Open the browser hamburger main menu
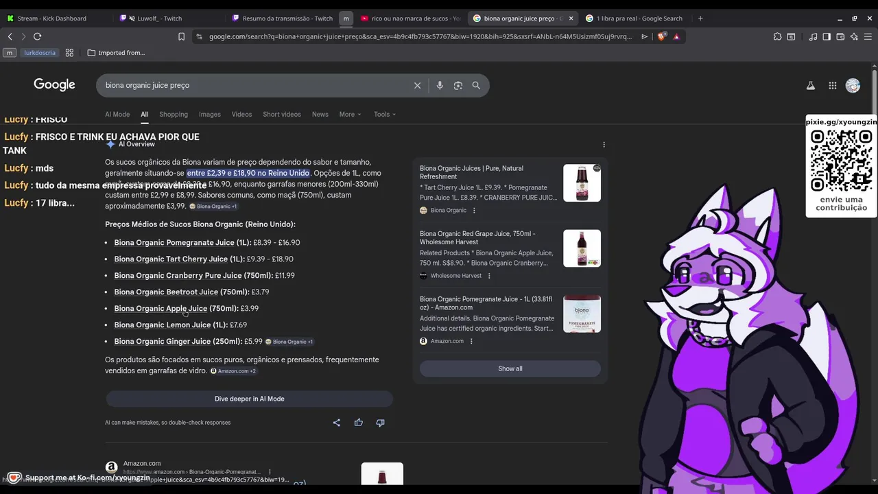This screenshot has height=494, width=878. coord(868,36)
